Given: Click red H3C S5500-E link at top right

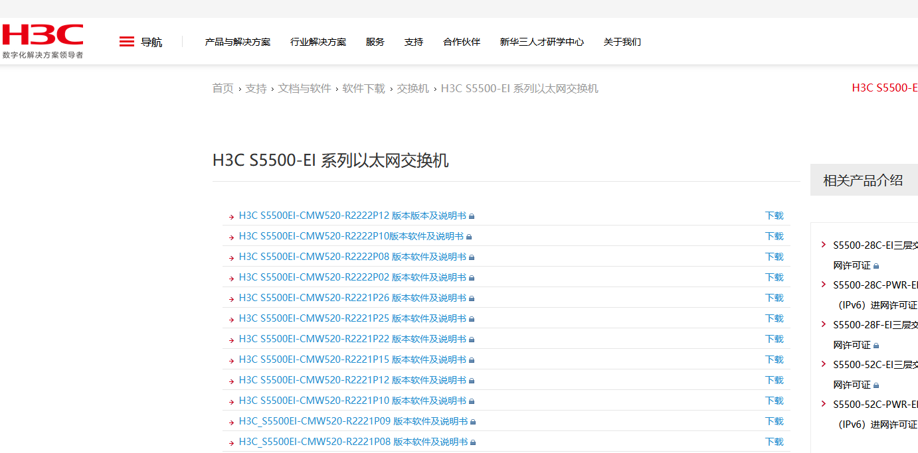Looking at the screenshot, I should coord(885,88).
